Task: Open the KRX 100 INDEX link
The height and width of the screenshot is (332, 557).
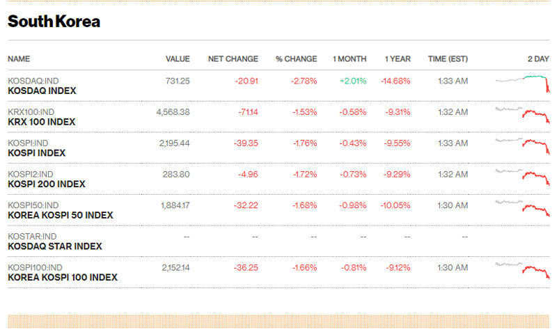Action: 41,122
